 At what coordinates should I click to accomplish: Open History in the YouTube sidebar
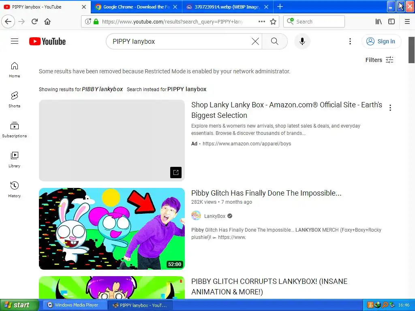[15, 190]
